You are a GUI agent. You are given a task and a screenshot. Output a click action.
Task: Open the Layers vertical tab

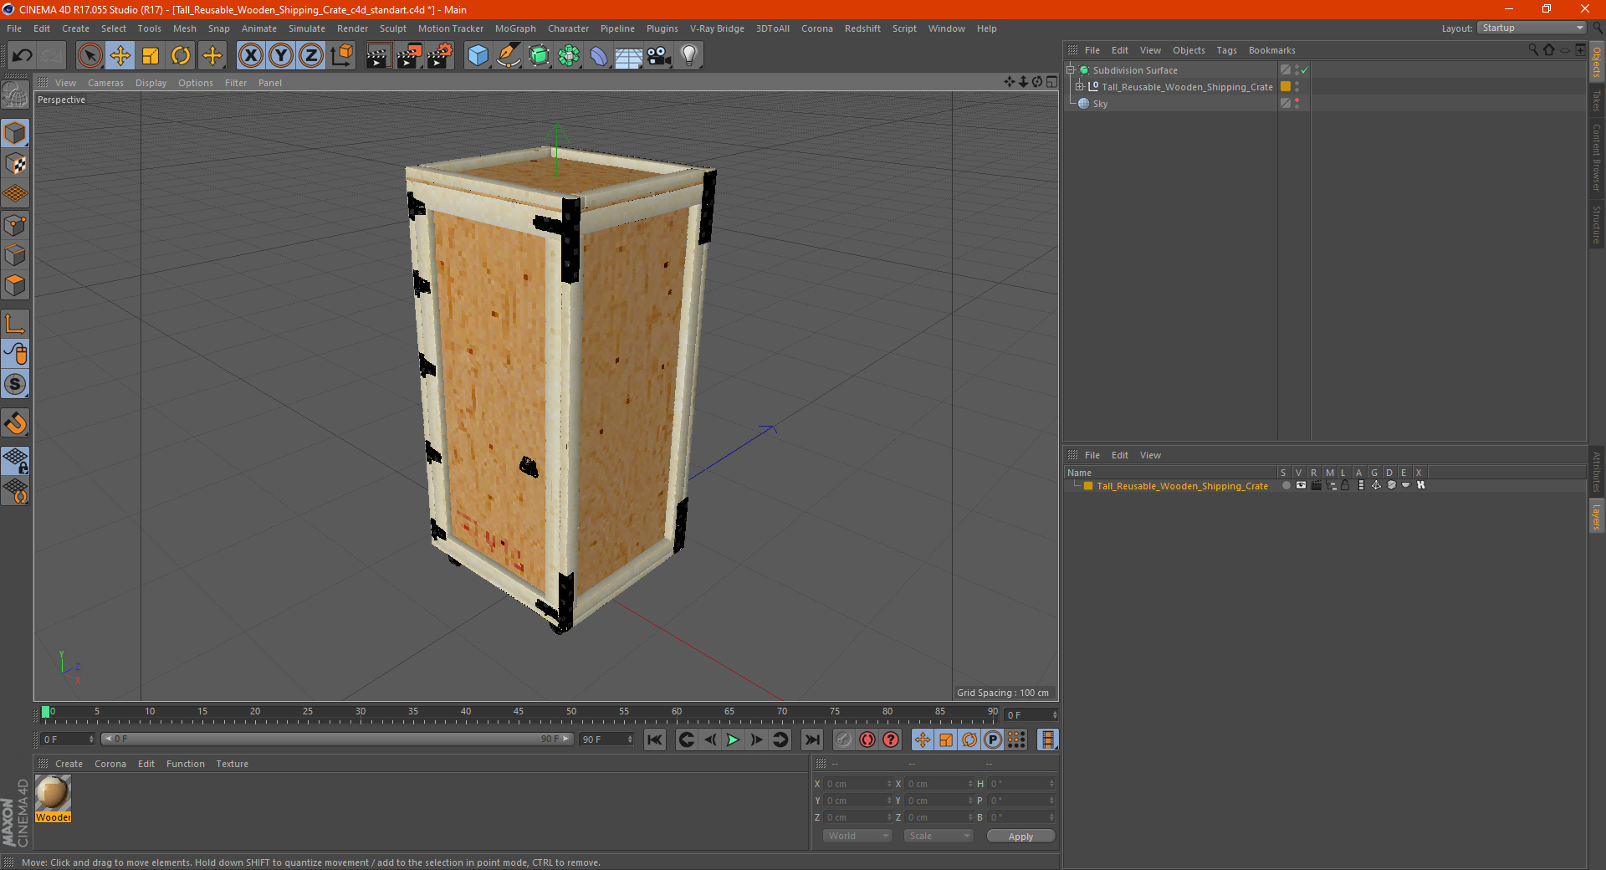[x=1597, y=517]
